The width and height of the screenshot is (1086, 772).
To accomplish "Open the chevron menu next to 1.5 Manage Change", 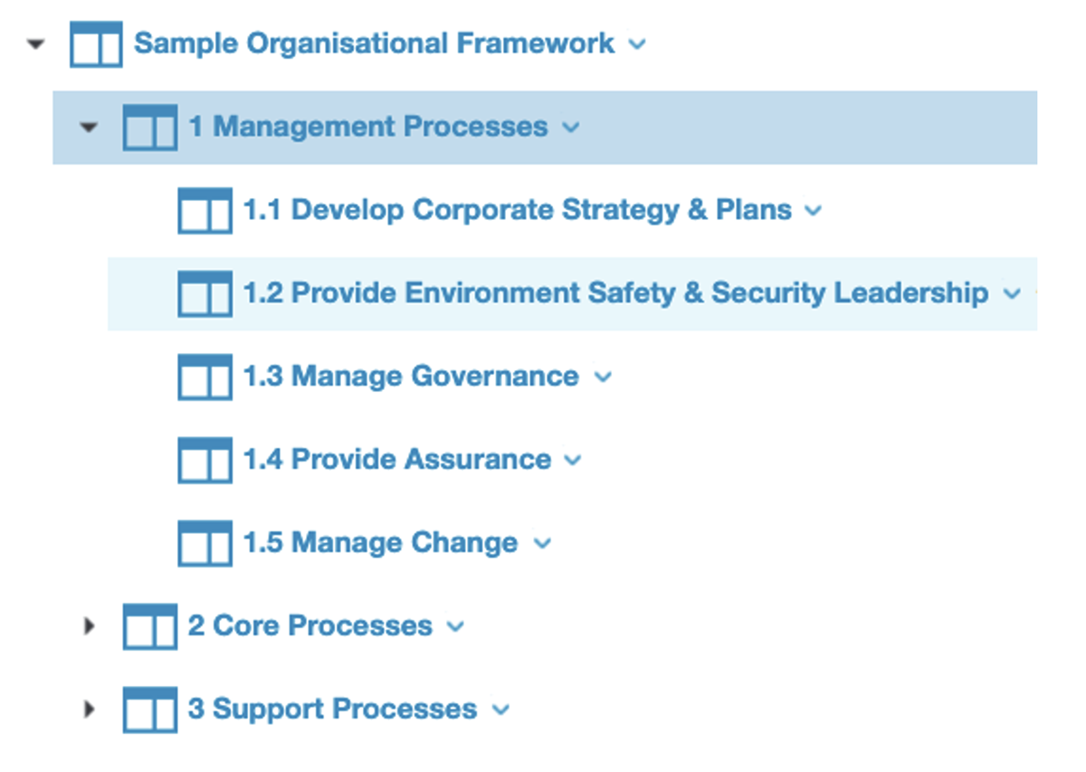I will (542, 544).
